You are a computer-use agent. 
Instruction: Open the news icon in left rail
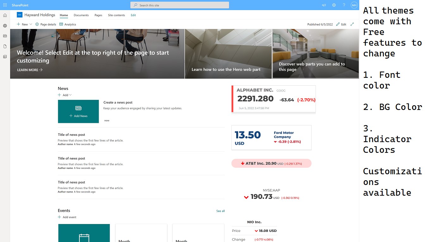pos(5,36)
